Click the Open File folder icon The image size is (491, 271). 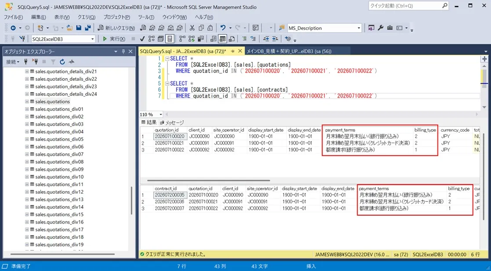[x=69, y=28]
